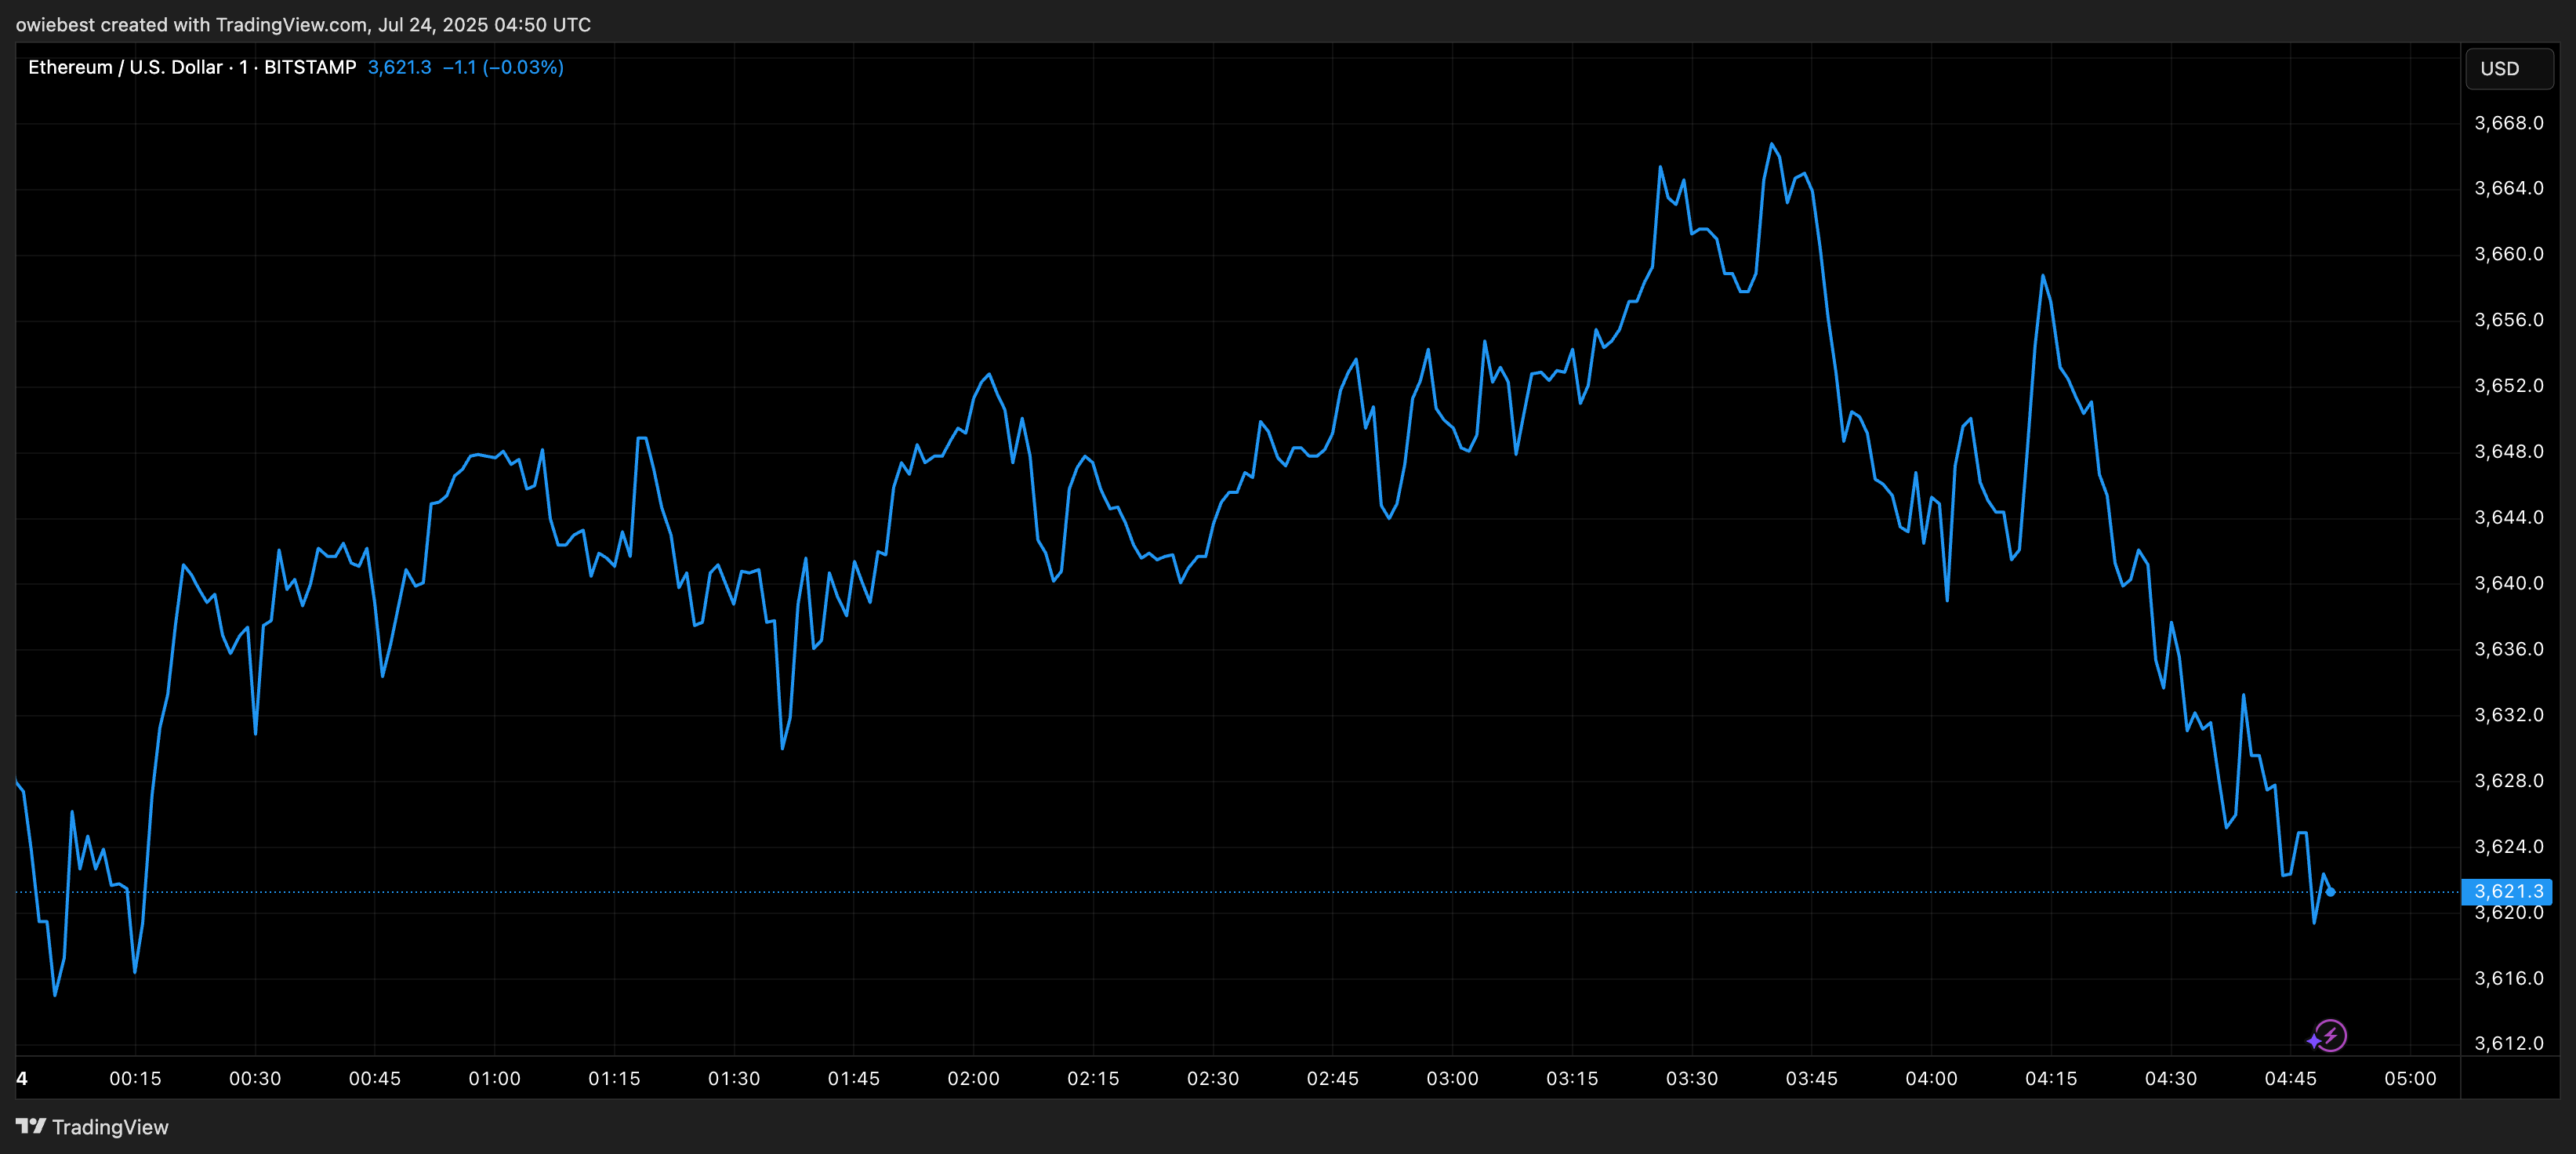Screen dimensions: 2576x1154
Task: Click the 3,644.0 price axis label
Action: (x=2508, y=517)
